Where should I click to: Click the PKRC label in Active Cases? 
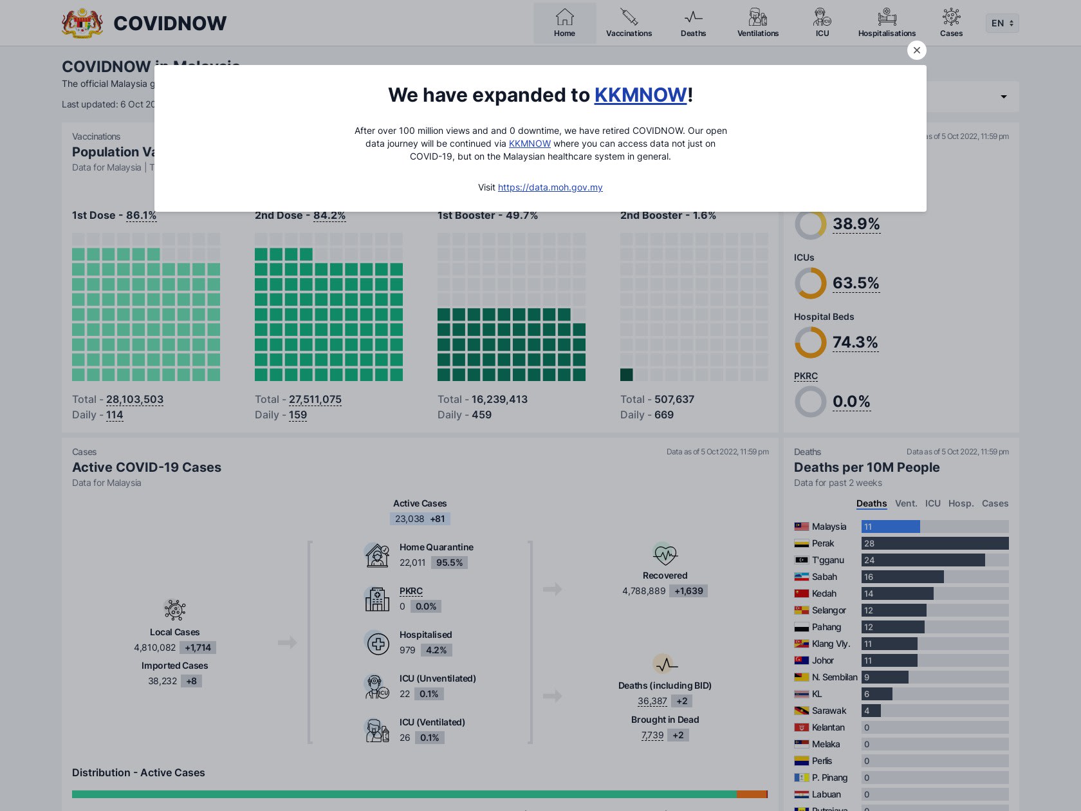click(x=411, y=591)
